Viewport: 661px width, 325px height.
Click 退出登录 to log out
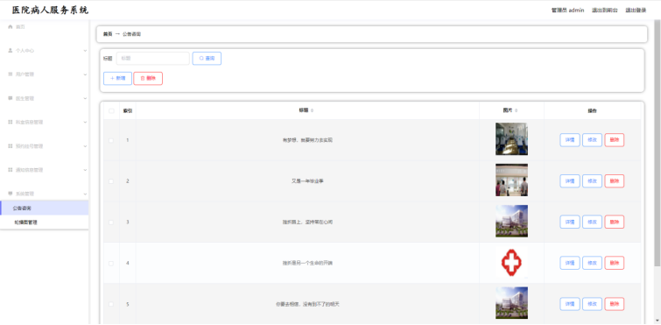click(636, 11)
